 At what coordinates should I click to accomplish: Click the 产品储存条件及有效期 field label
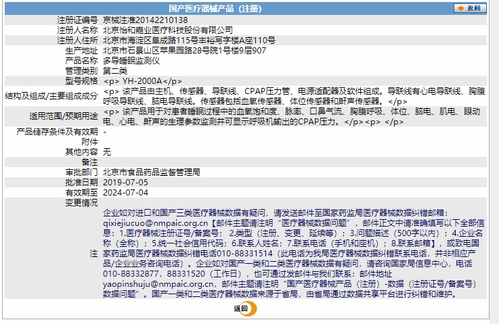point(57,132)
